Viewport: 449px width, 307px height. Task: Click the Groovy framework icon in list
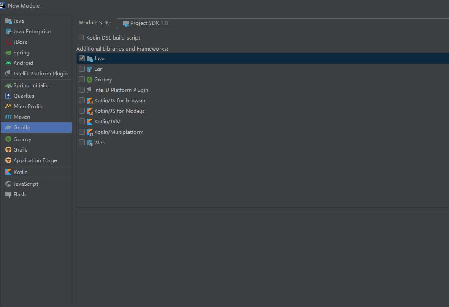[89, 80]
